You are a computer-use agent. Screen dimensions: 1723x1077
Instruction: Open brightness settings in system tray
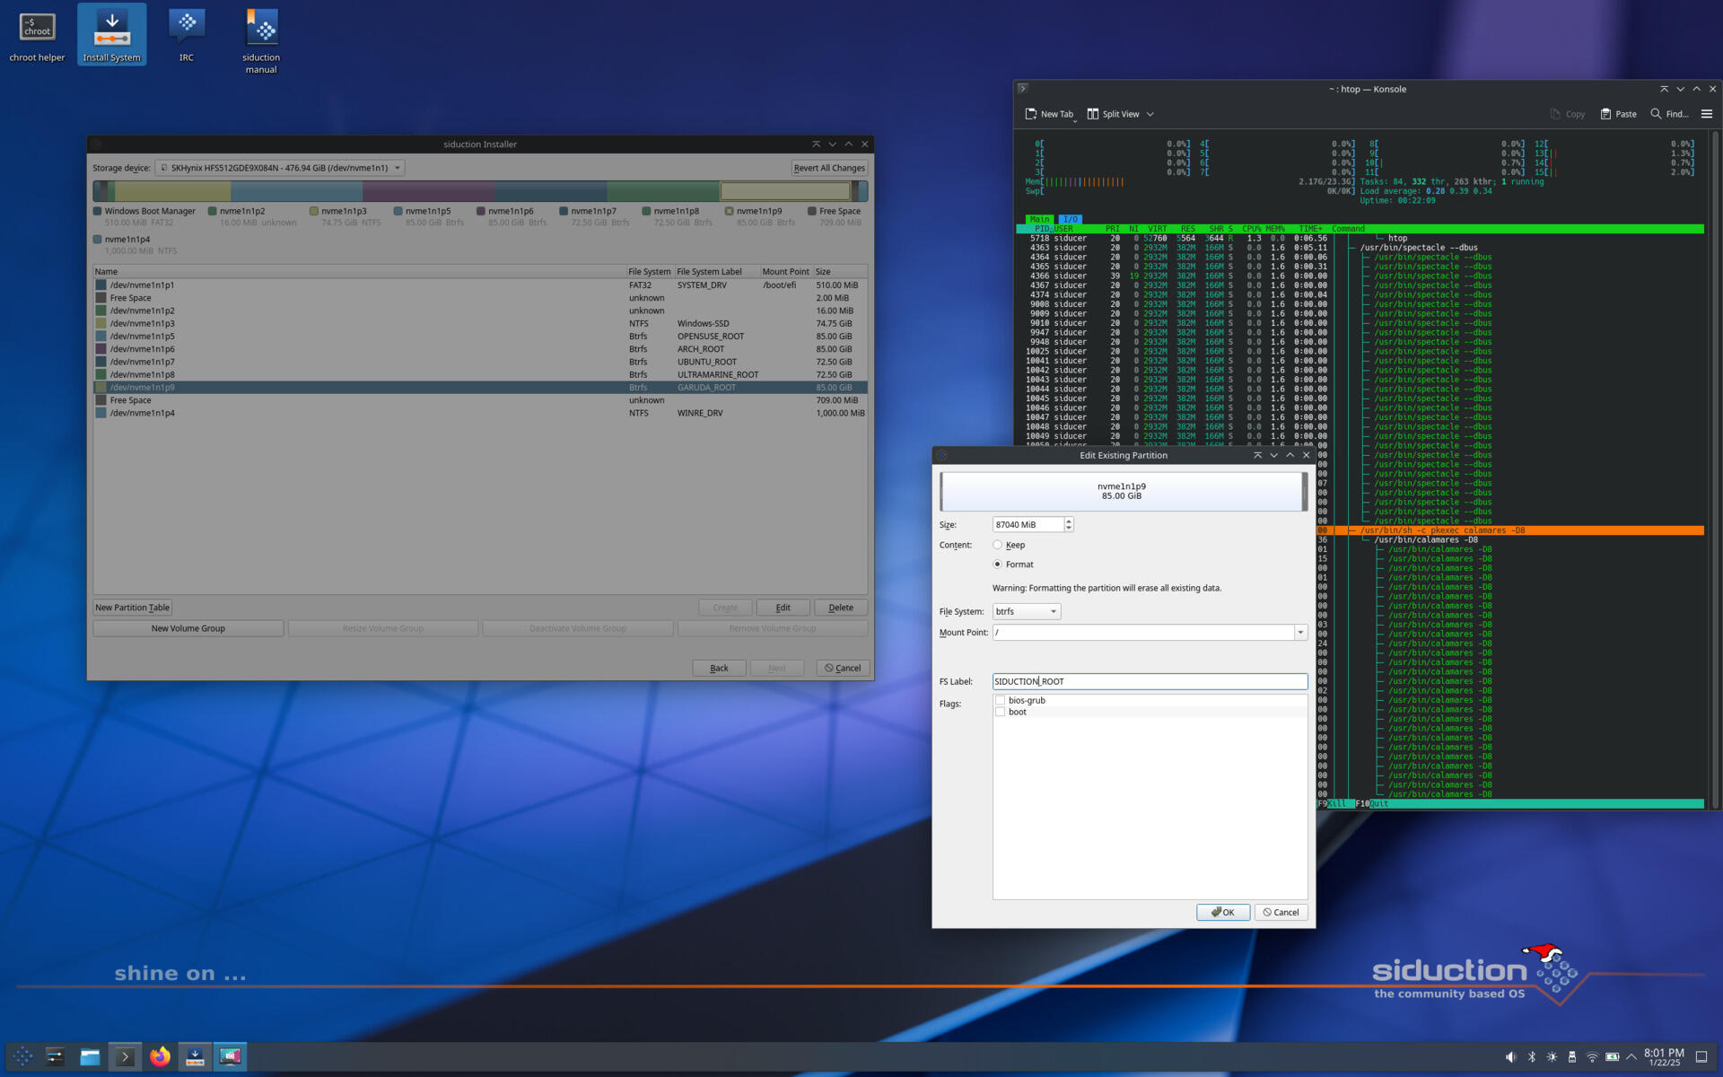(1552, 1057)
